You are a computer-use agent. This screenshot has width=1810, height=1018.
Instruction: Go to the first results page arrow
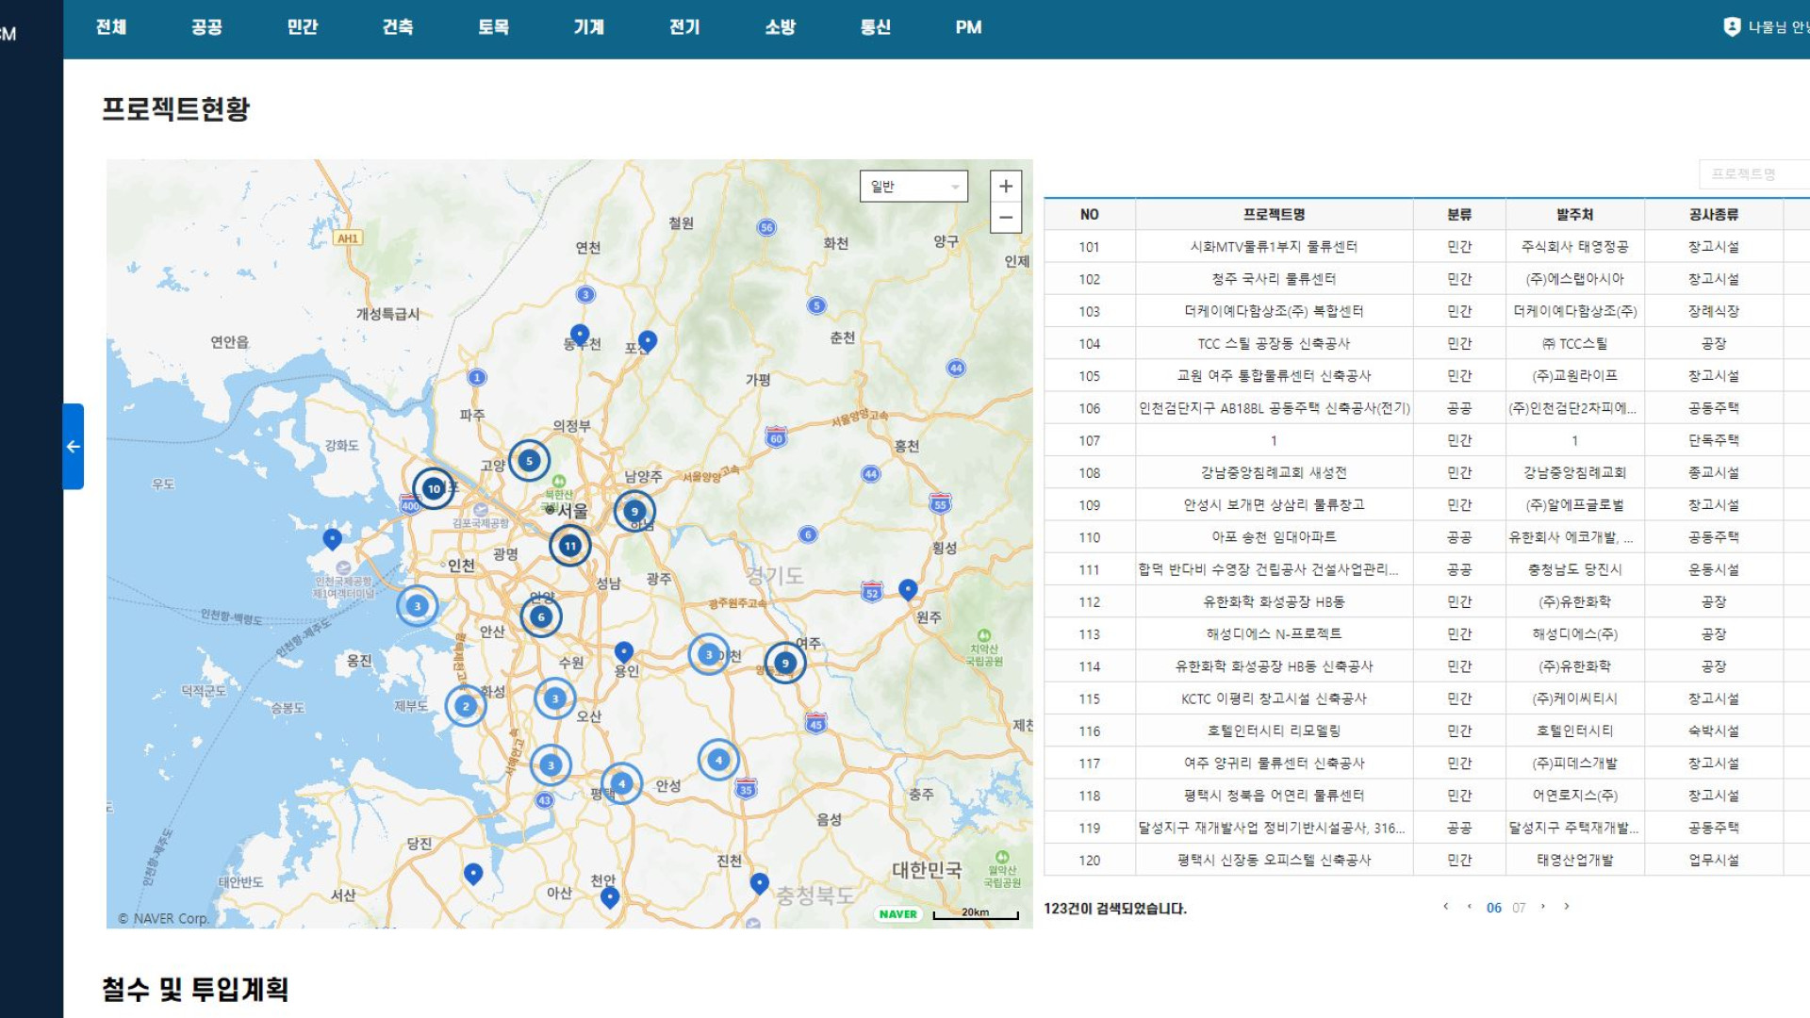click(x=1445, y=907)
